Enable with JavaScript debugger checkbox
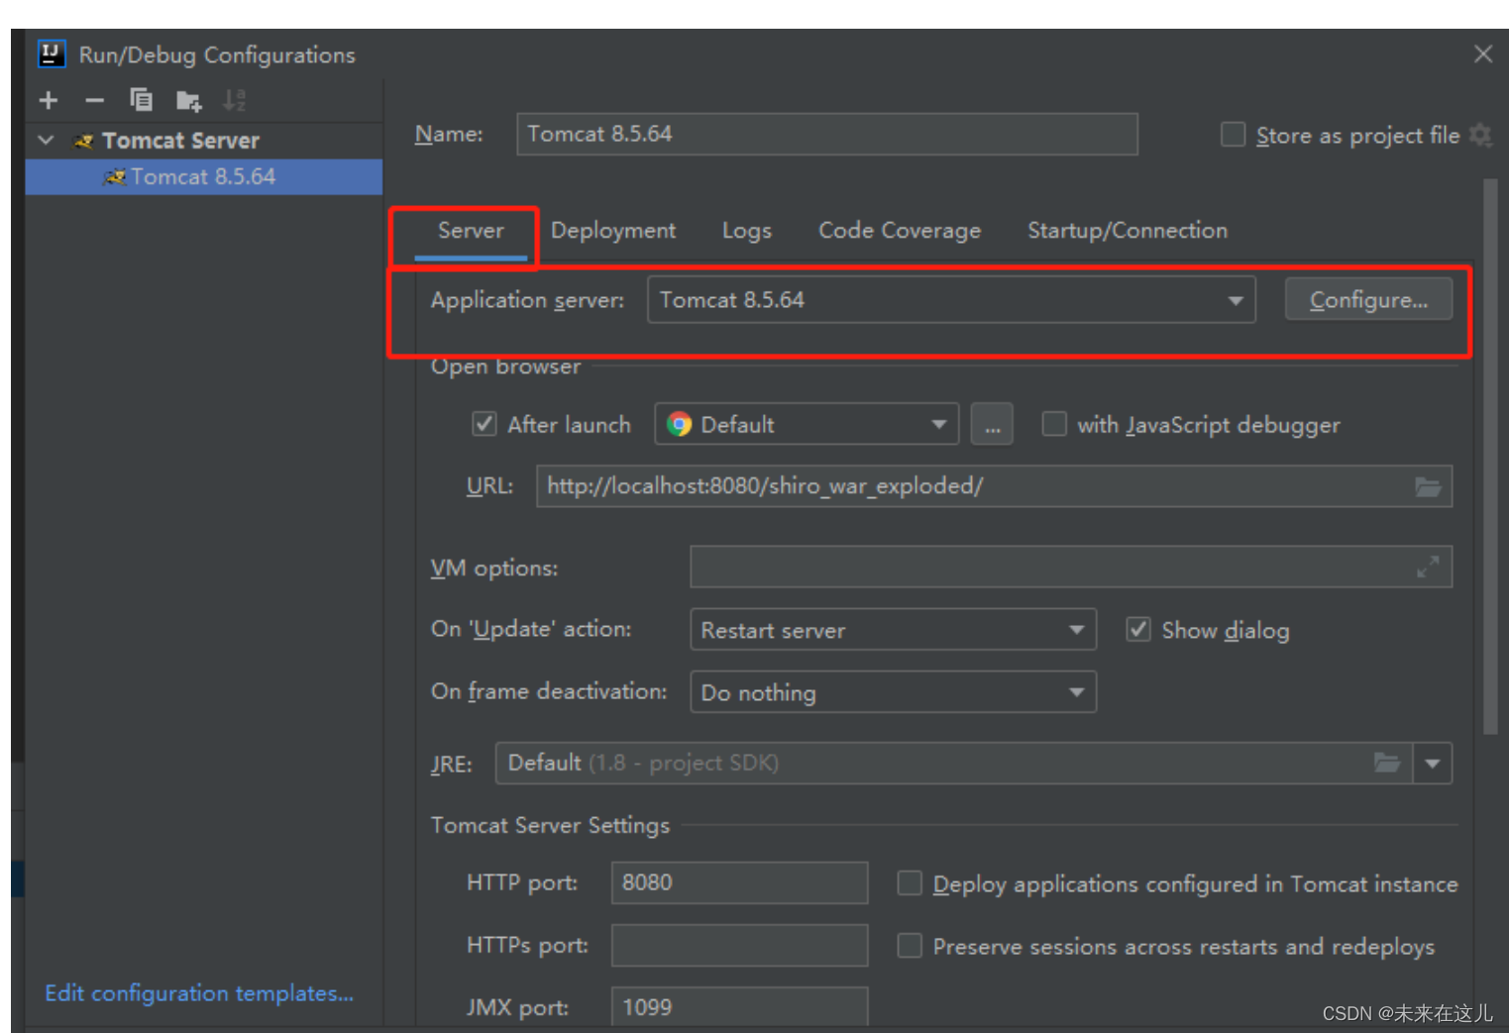Viewport: 1509px width, 1033px height. (x=1054, y=424)
